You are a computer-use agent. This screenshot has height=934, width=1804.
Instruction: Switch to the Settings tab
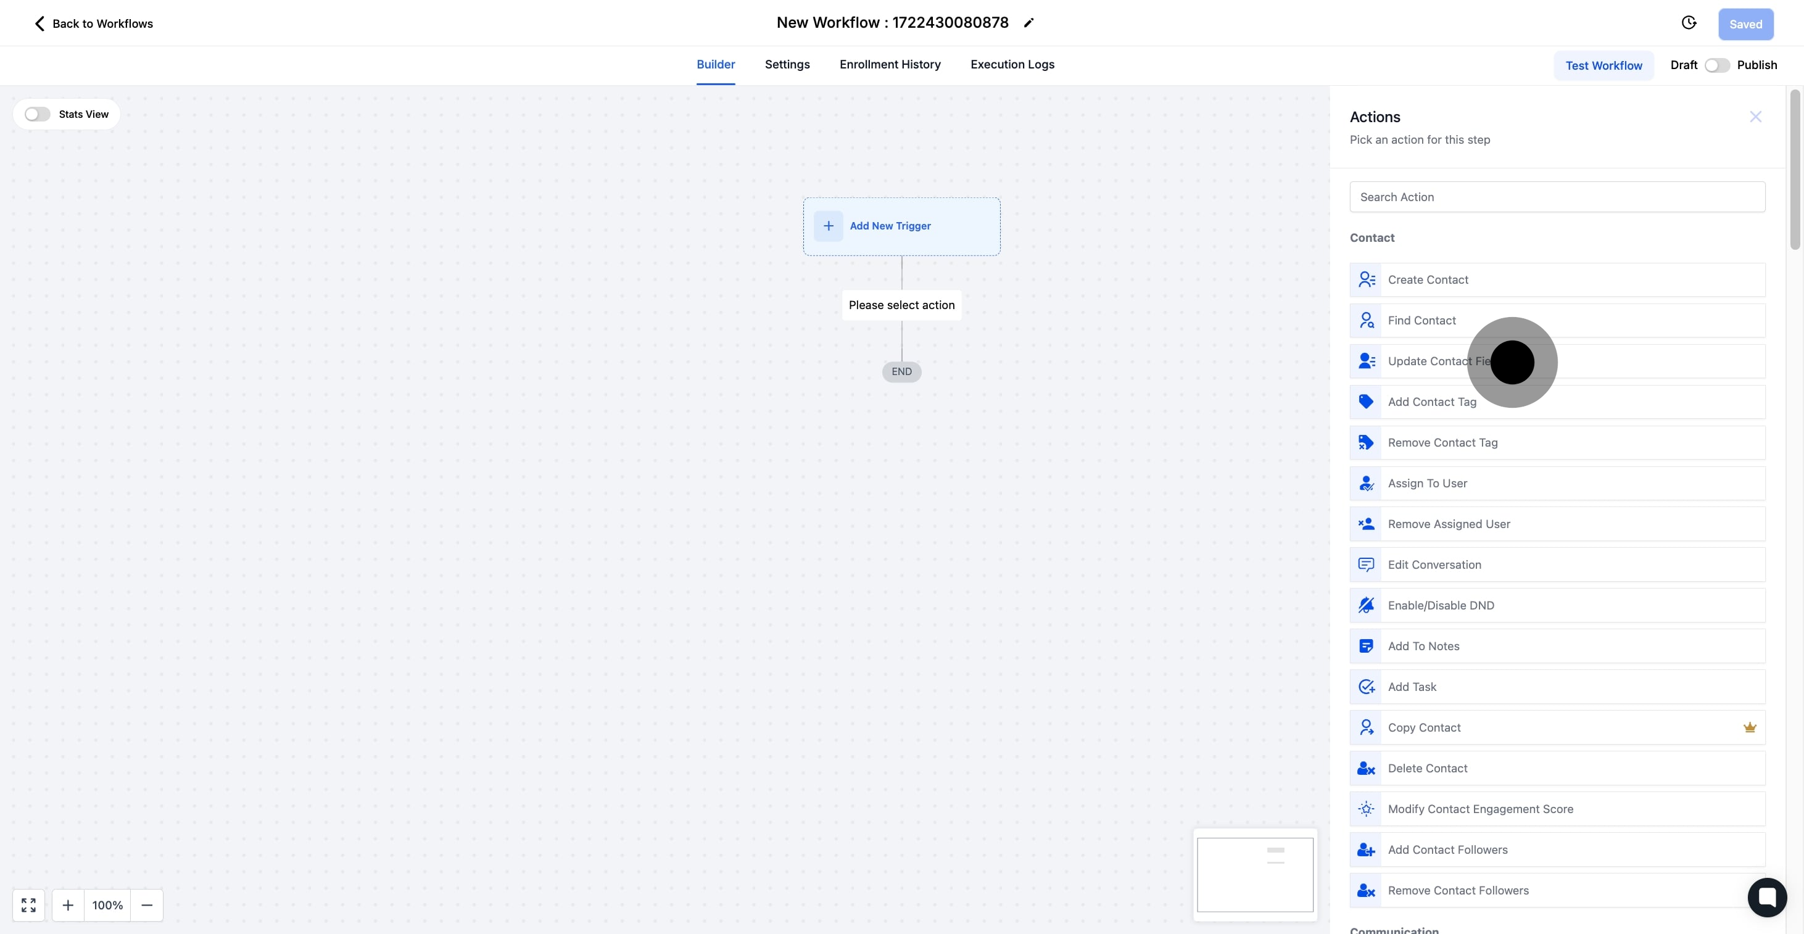coord(787,64)
